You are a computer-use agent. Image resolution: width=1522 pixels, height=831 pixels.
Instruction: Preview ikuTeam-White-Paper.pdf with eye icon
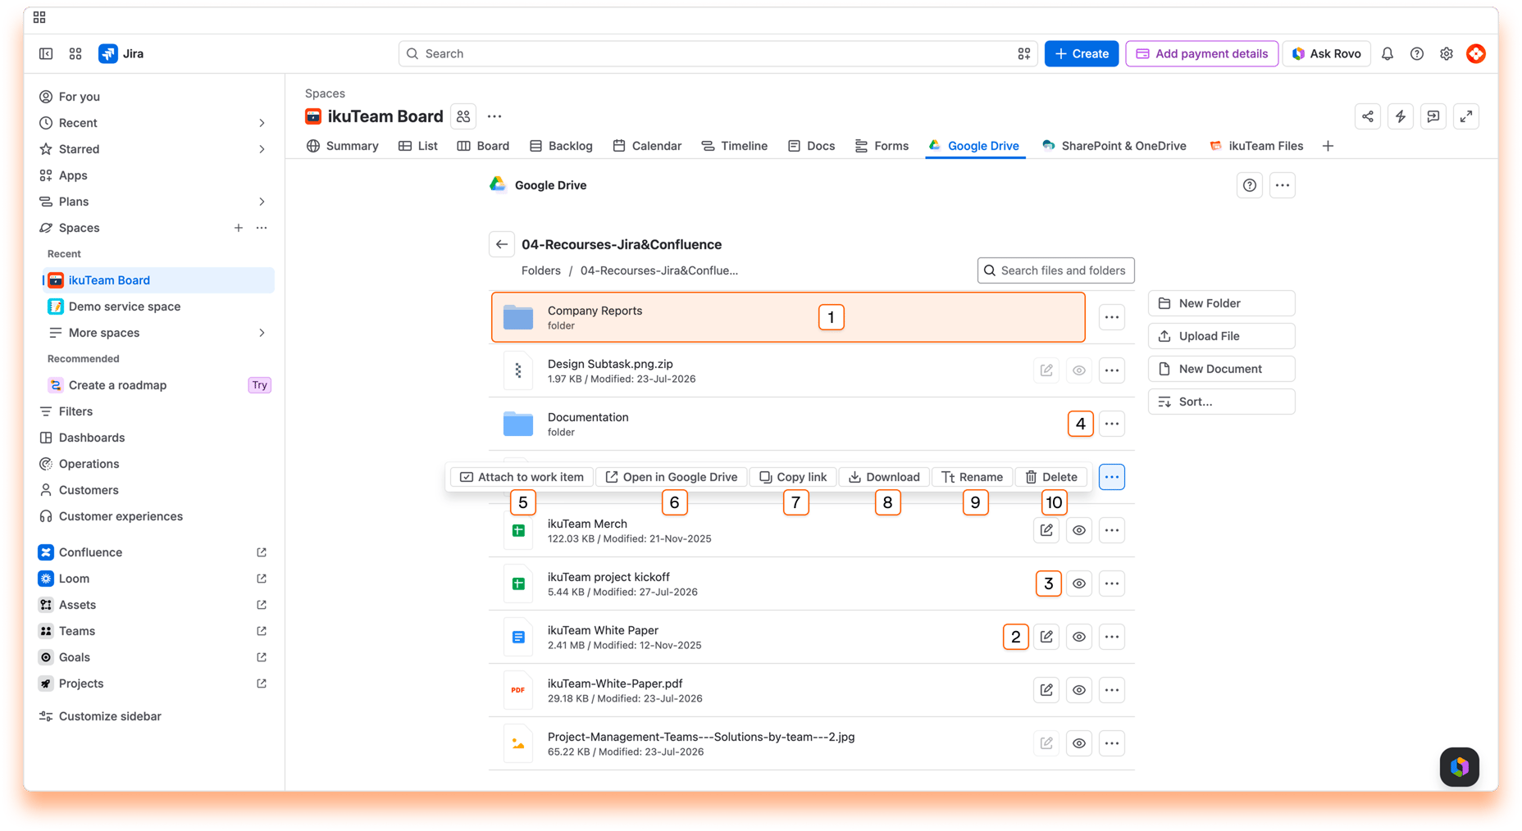coord(1079,690)
